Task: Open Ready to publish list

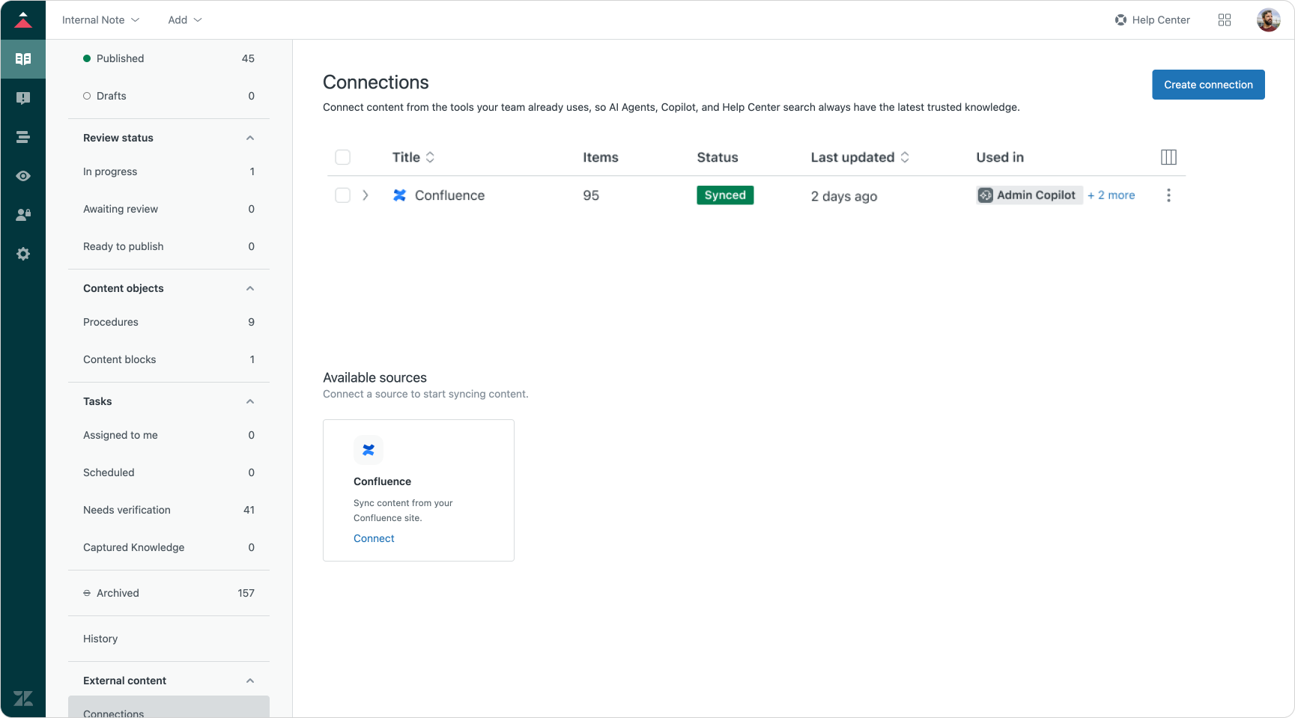Action: click(x=169, y=246)
